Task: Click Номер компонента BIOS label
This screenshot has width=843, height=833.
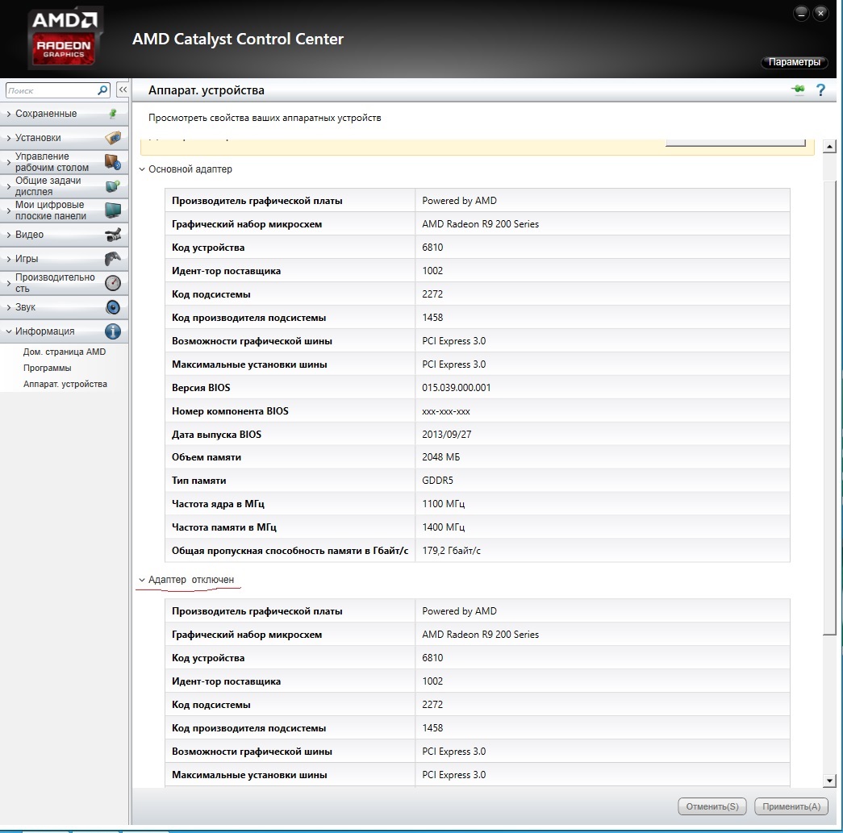Action: coord(230,411)
